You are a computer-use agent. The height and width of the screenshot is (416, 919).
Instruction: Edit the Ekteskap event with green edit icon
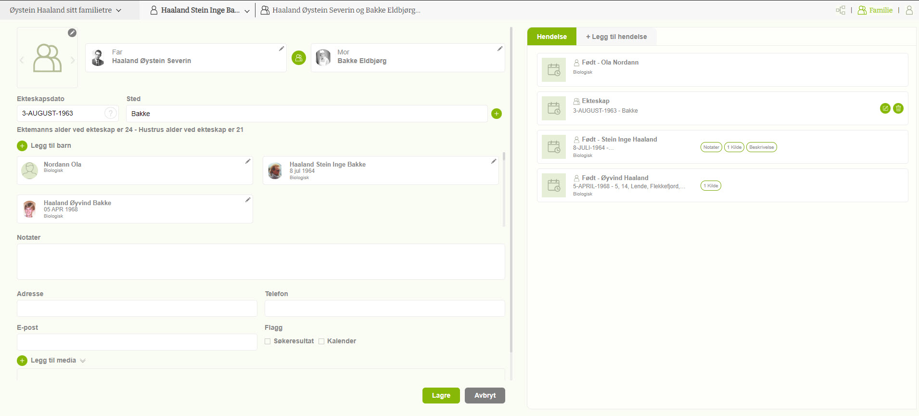coord(885,108)
